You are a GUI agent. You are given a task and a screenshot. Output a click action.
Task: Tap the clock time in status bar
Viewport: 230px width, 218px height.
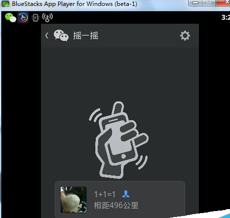(226, 17)
